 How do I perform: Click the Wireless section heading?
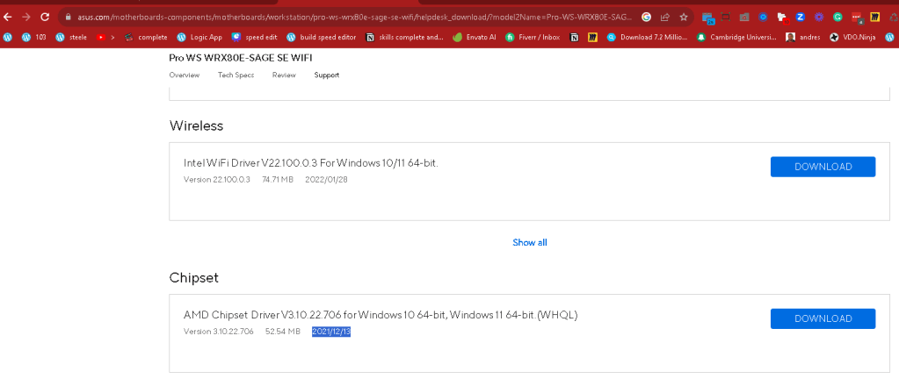click(x=196, y=126)
